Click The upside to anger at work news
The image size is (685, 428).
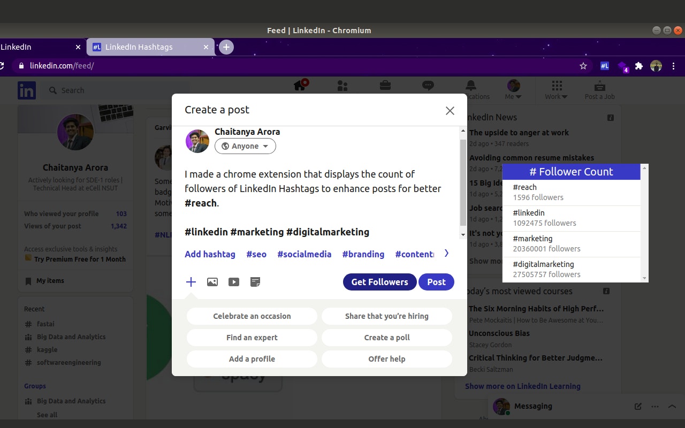[519, 133]
